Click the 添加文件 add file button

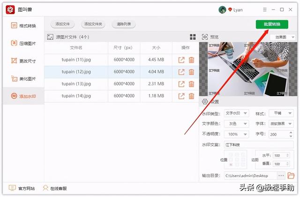point(62,24)
